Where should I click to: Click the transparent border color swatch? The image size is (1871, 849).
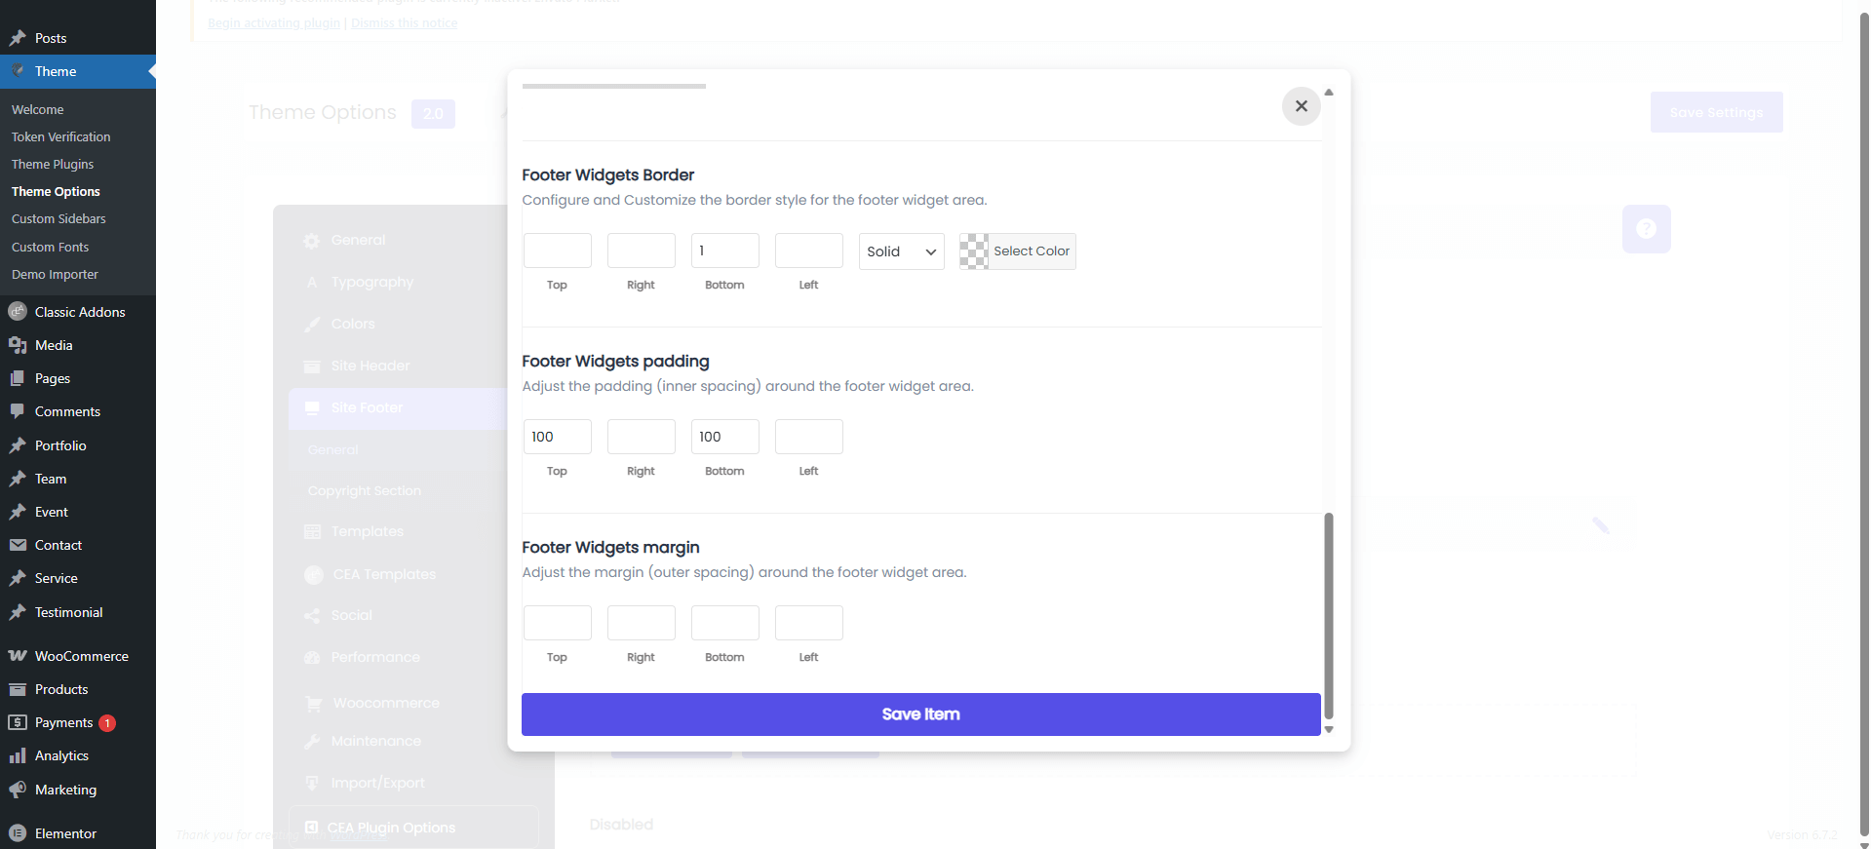[x=974, y=251]
